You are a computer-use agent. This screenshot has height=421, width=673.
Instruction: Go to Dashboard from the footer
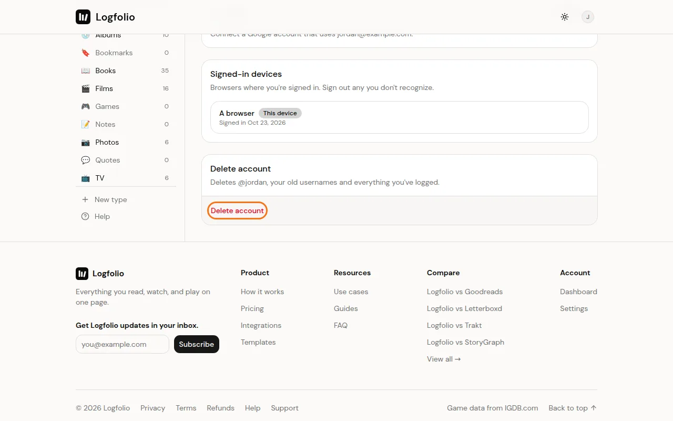(x=578, y=292)
